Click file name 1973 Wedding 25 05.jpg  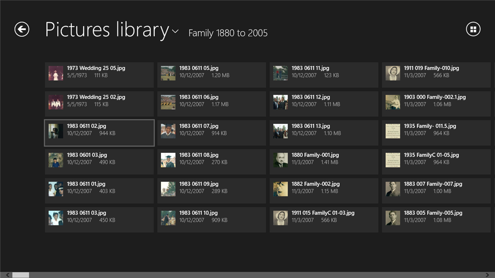[96, 68]
